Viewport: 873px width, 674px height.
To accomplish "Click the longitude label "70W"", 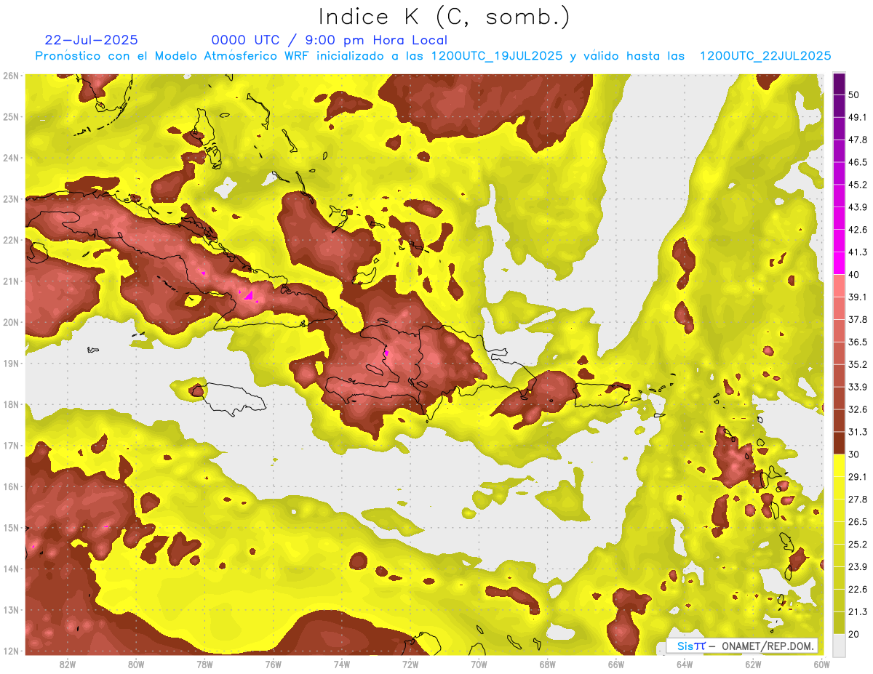I will [x=479, y=664].
